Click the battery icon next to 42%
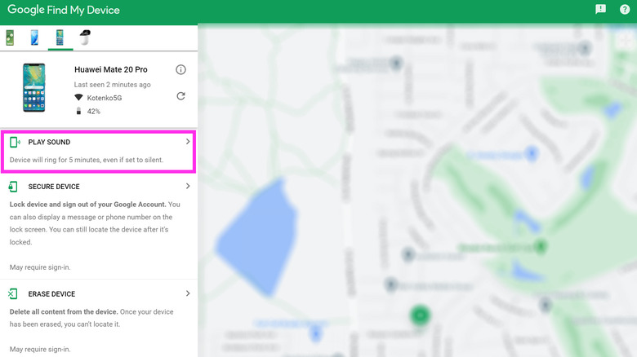 pos(79,111)
